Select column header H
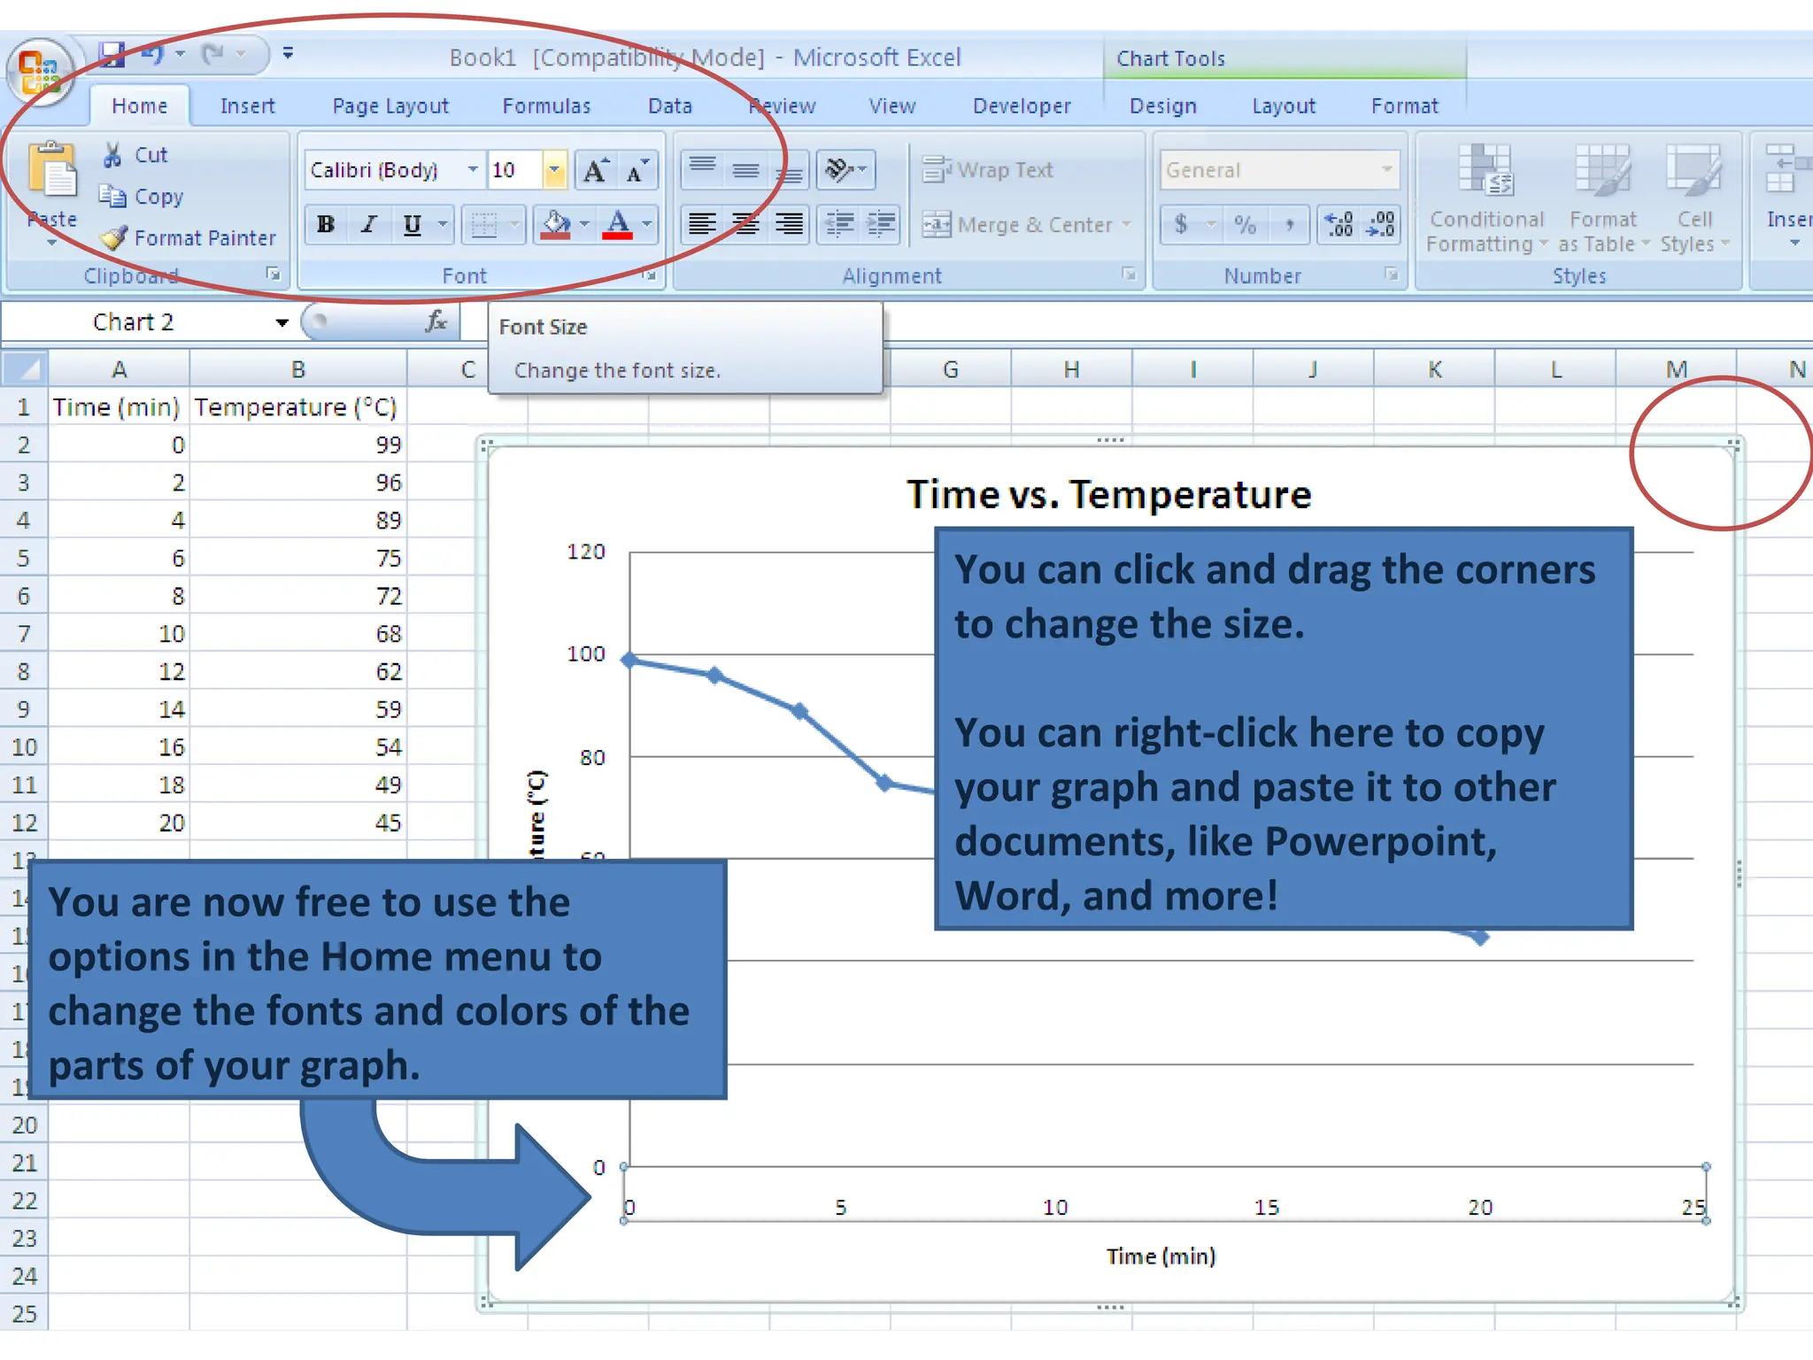The image size is (1813, 1360). tap(1071, 369)
